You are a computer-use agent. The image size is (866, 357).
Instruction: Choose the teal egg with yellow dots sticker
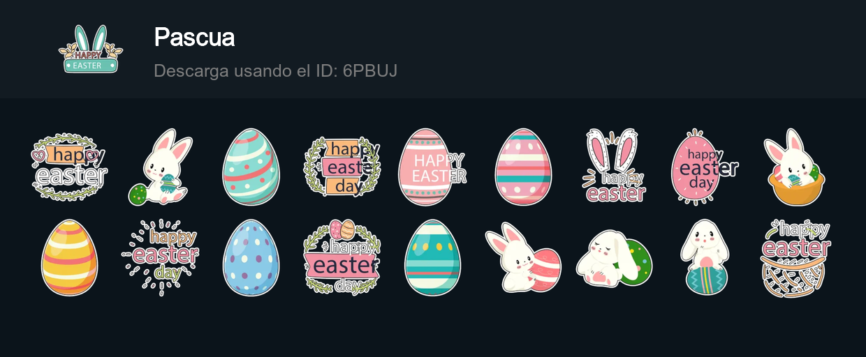pyautogui.click(x=433, y=258)
